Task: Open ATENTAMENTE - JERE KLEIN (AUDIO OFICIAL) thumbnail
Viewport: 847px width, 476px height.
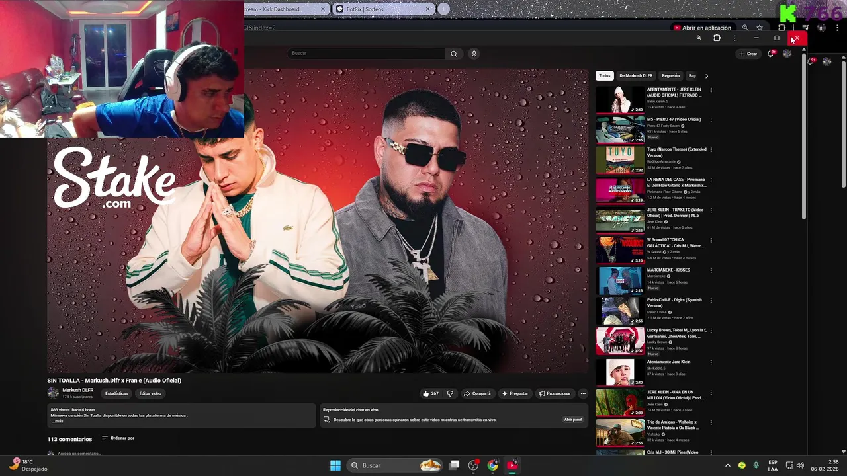Action: [x=620, y=99]
